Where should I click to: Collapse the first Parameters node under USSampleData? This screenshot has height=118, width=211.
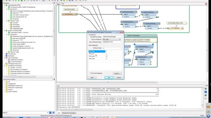pyautogui.click(x=7, y=9)
